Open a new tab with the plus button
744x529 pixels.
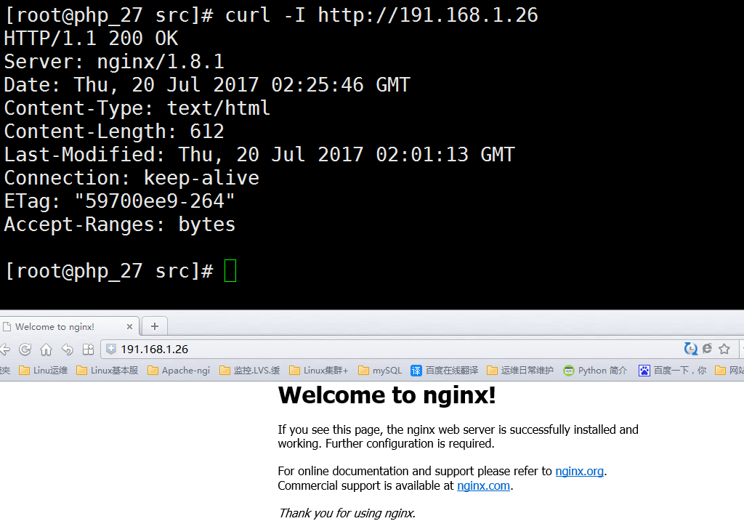coord(155,326)
